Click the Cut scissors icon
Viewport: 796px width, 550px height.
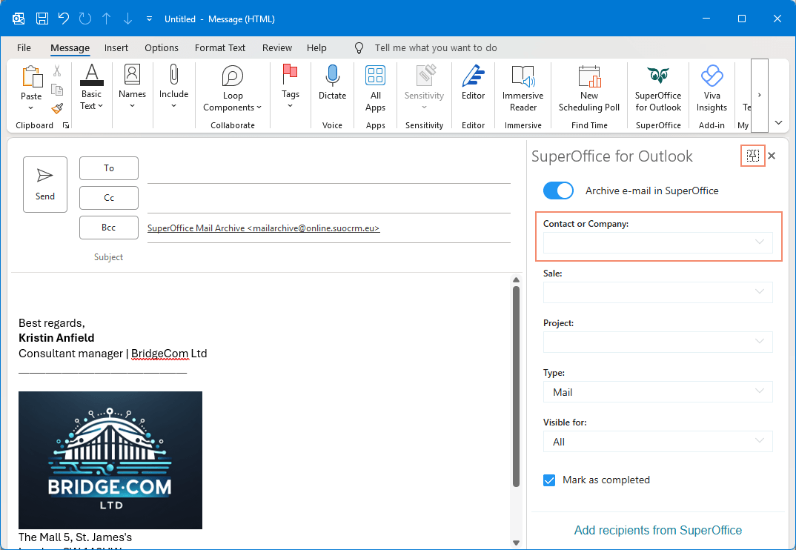coord(57,70)
